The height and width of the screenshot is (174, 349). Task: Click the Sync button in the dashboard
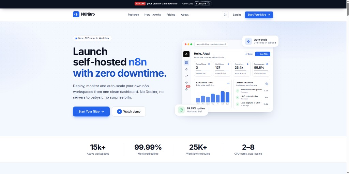tap(249, 54)
